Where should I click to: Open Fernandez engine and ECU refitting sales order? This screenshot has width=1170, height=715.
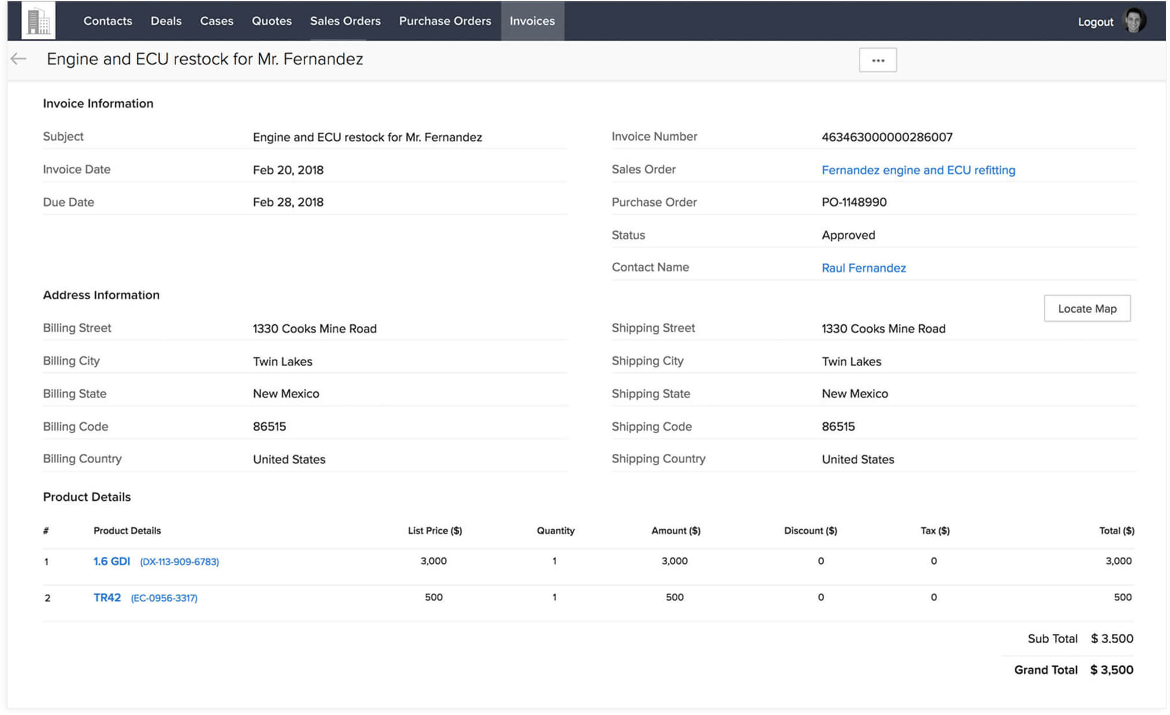pos(918,170)
